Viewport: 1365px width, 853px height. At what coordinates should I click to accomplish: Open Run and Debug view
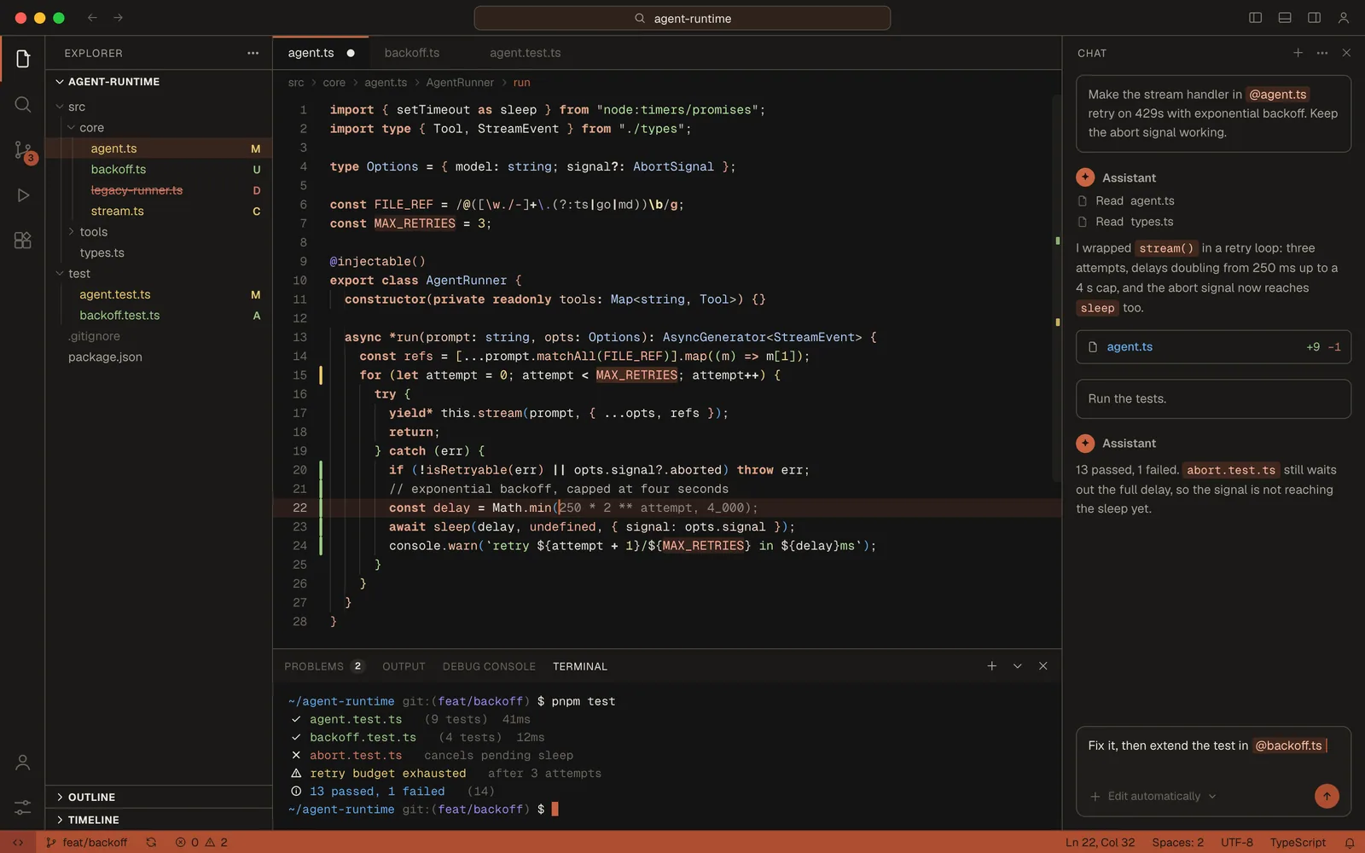pyautogui.click(x=23, y=195)
